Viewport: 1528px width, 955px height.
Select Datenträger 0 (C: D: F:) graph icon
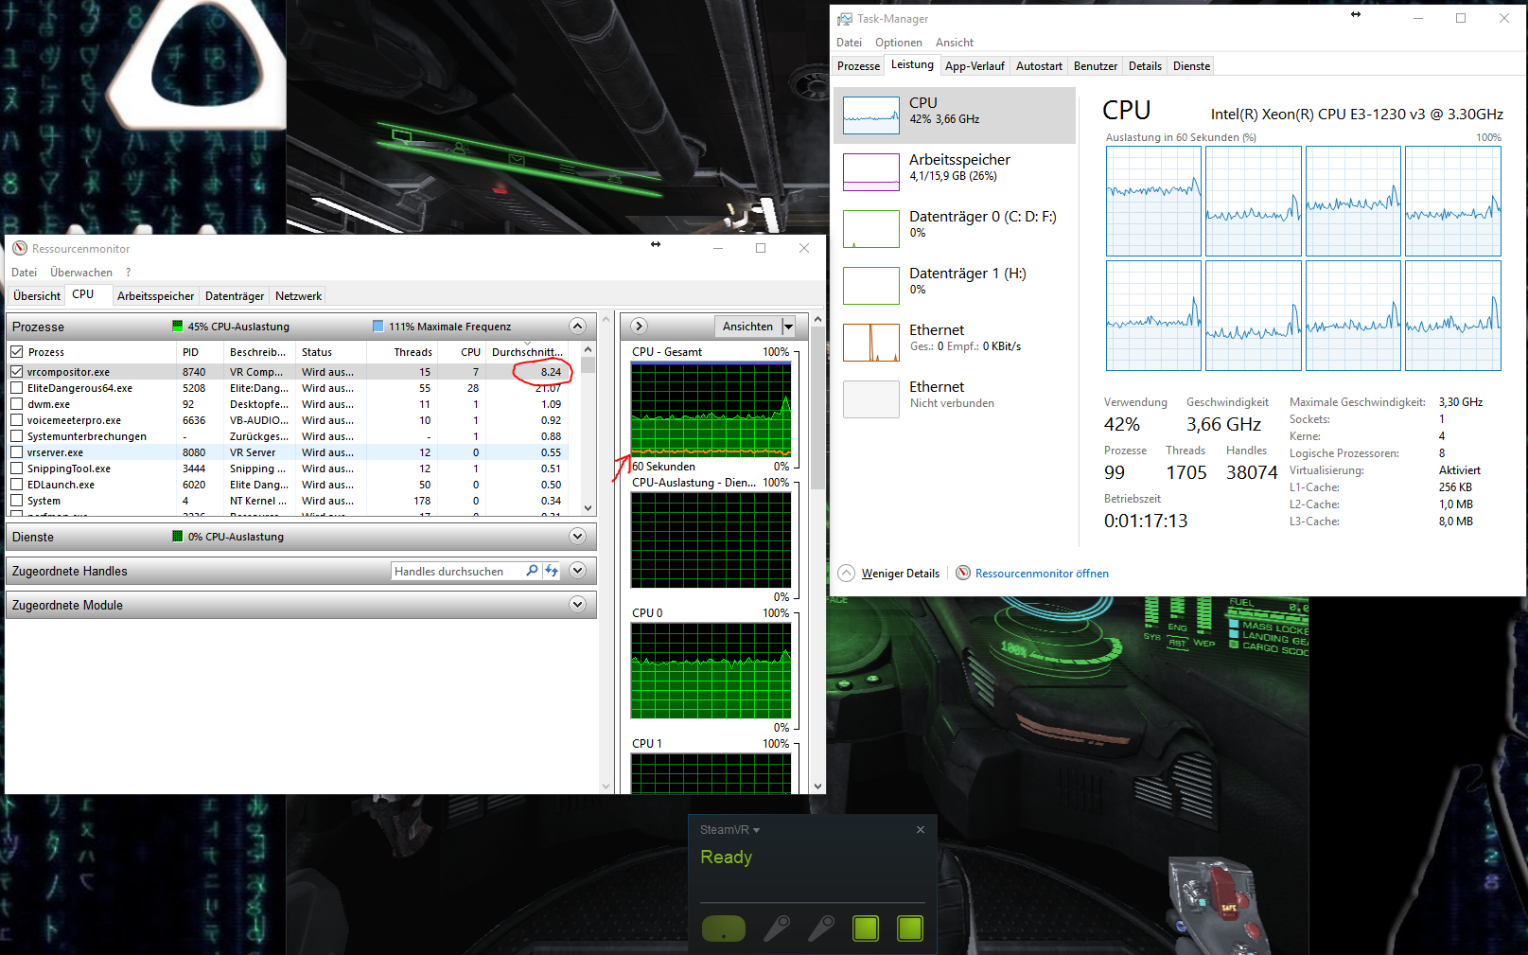coord(870,229)
